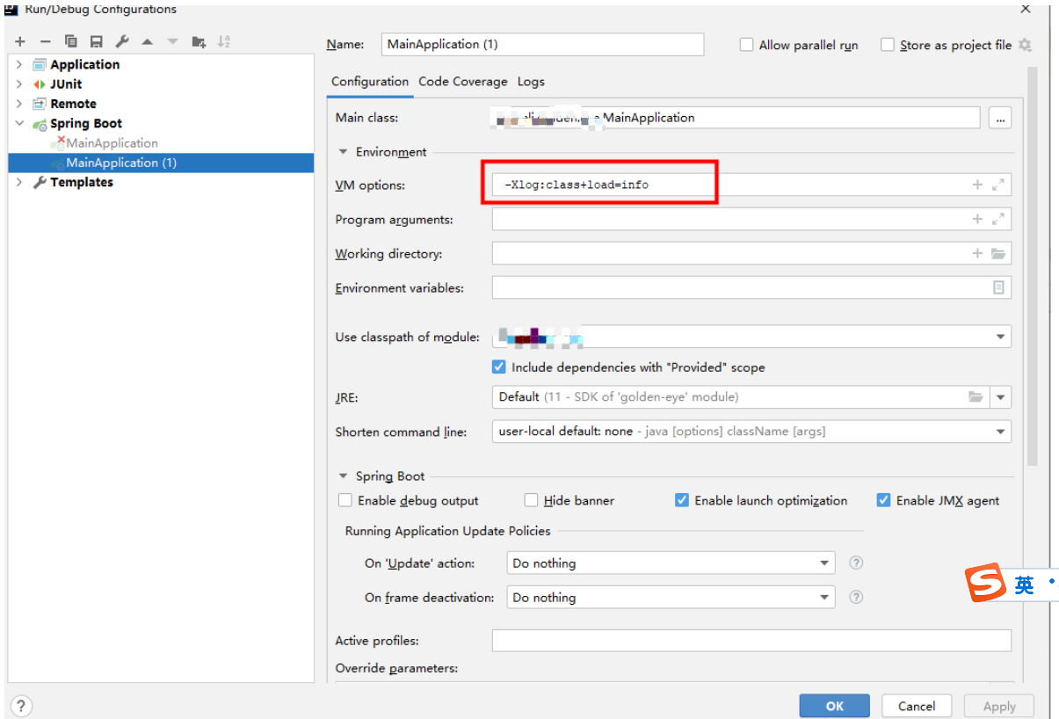Click the Working directory field
Image resolution: width=1059 pixels, height=719 pixels.
(x=751, y=253)
